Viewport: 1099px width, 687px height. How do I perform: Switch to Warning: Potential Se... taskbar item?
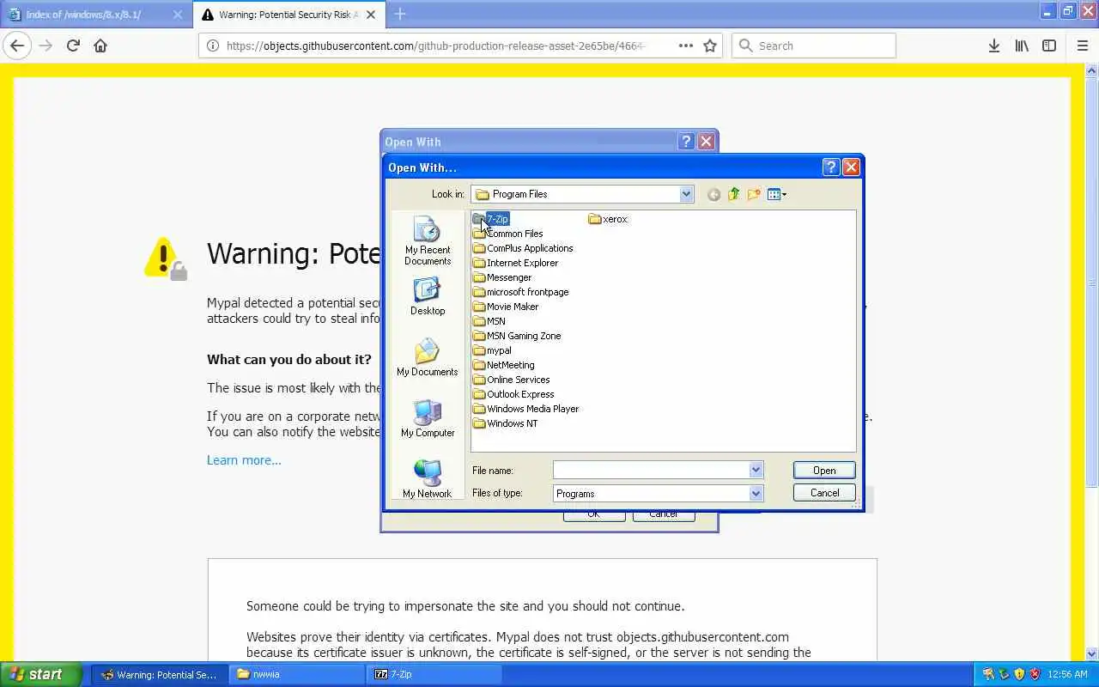pyautogui.click(x=161, y=674)
